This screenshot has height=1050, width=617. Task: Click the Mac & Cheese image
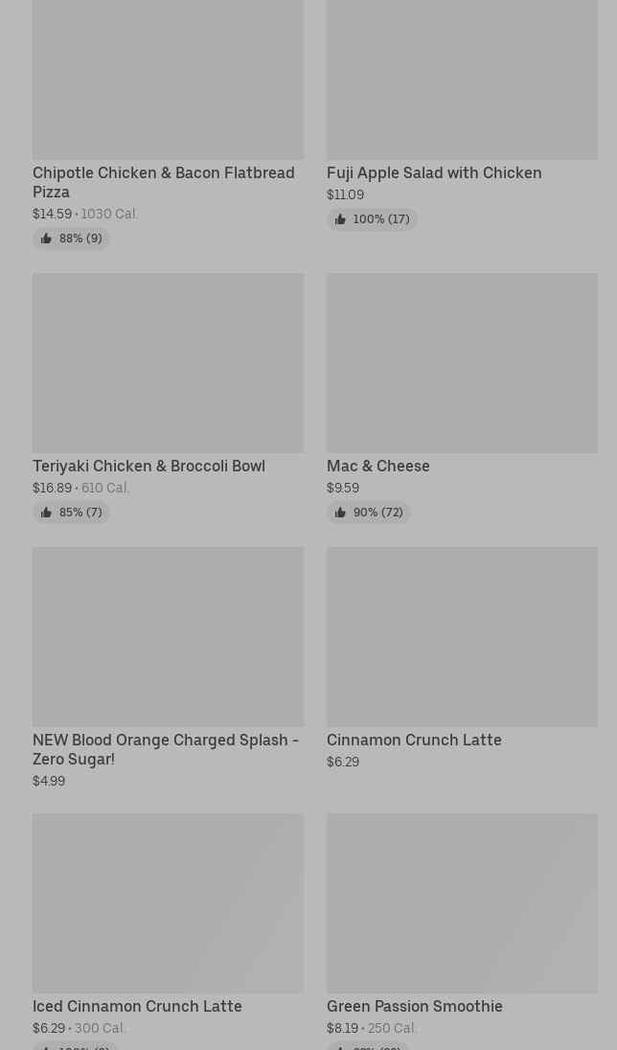pos(462,363)
